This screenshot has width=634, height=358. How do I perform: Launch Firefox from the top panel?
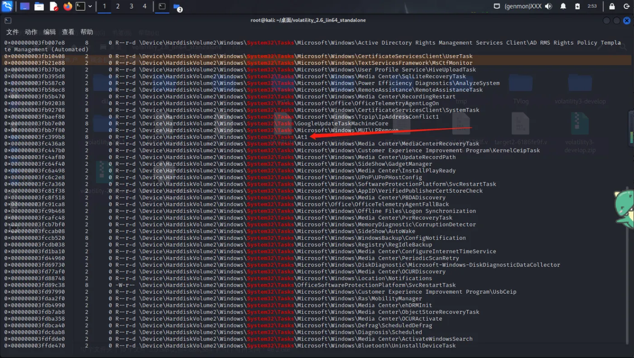tap(68, 6)
